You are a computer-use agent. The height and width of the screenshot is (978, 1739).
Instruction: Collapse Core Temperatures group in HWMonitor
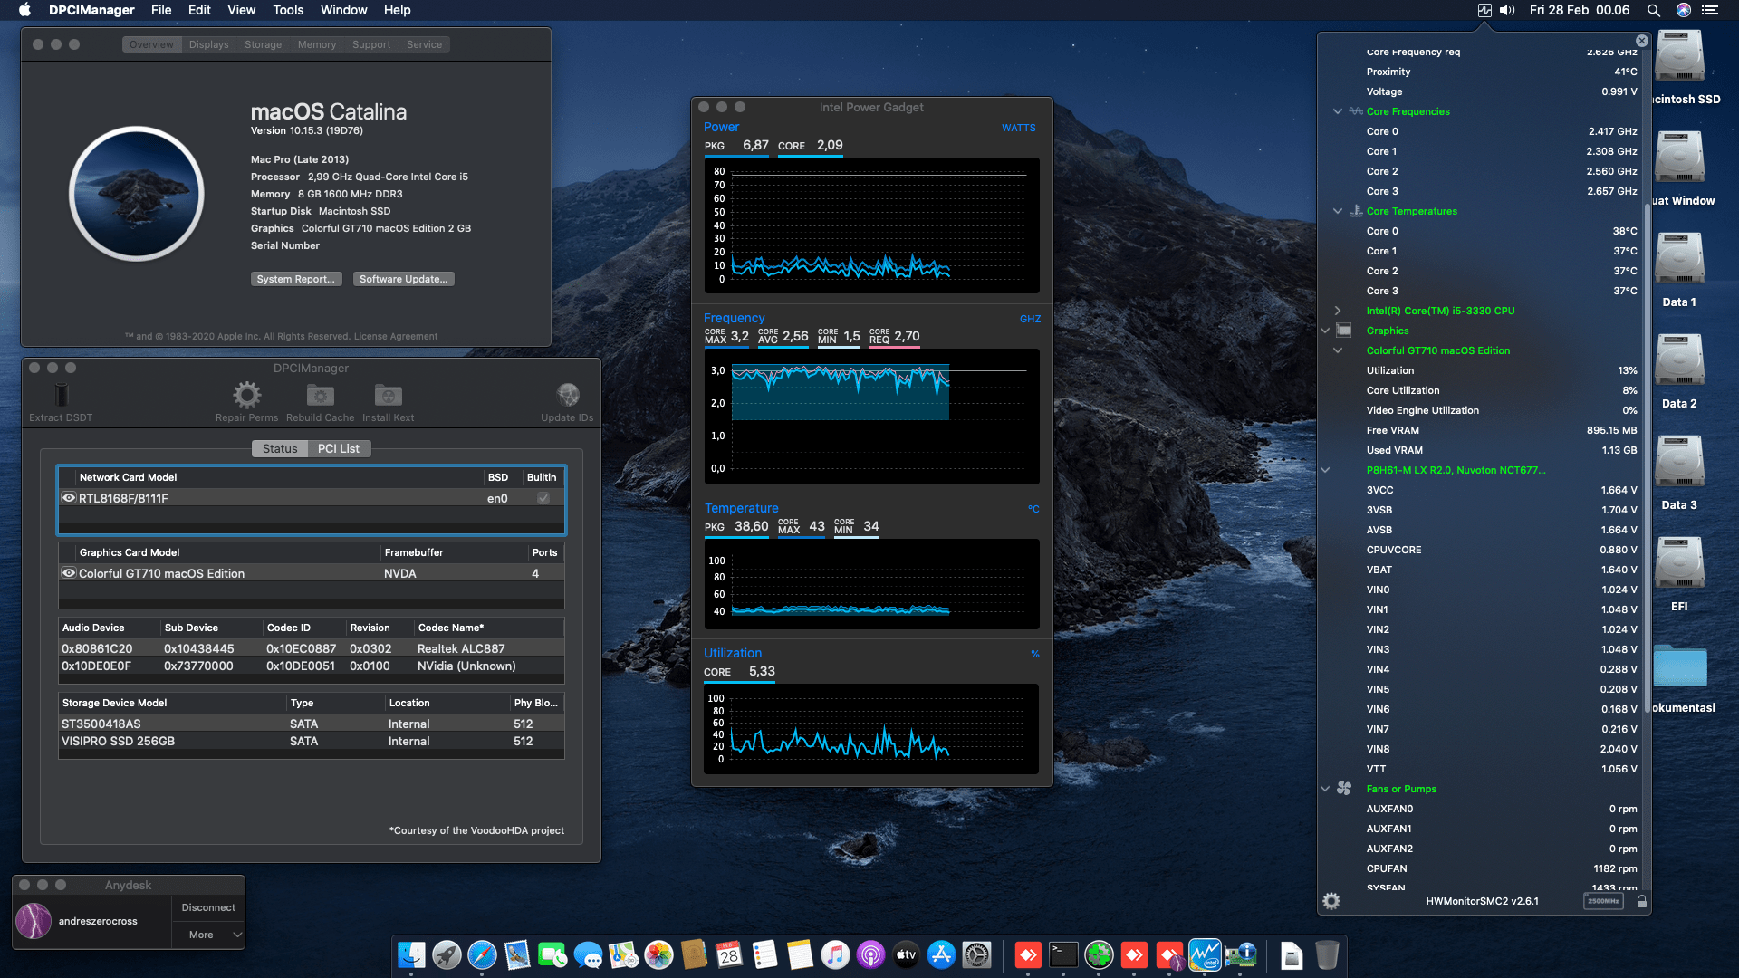[1338, 211]
